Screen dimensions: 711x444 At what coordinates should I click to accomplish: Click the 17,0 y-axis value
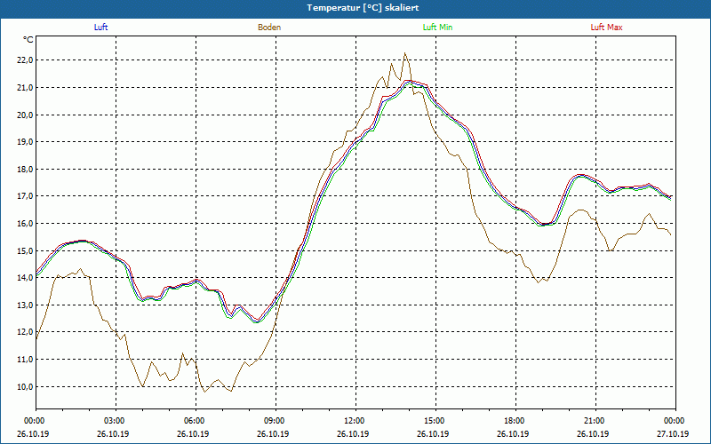pyautogui.click(x=25, y=196)
